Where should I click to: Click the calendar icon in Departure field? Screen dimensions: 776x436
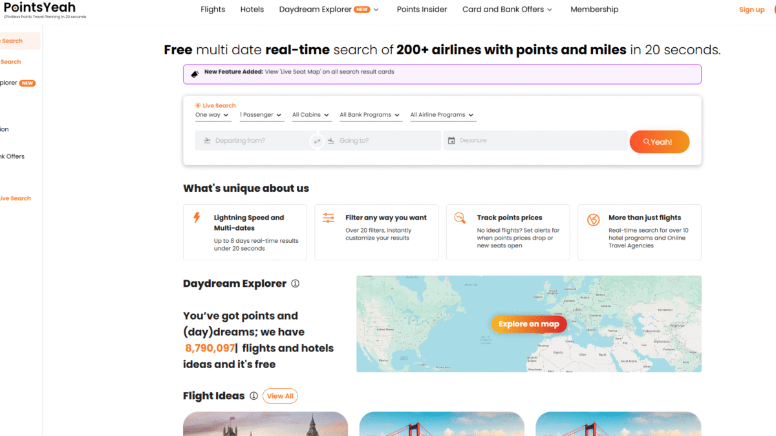coord(451,141)
